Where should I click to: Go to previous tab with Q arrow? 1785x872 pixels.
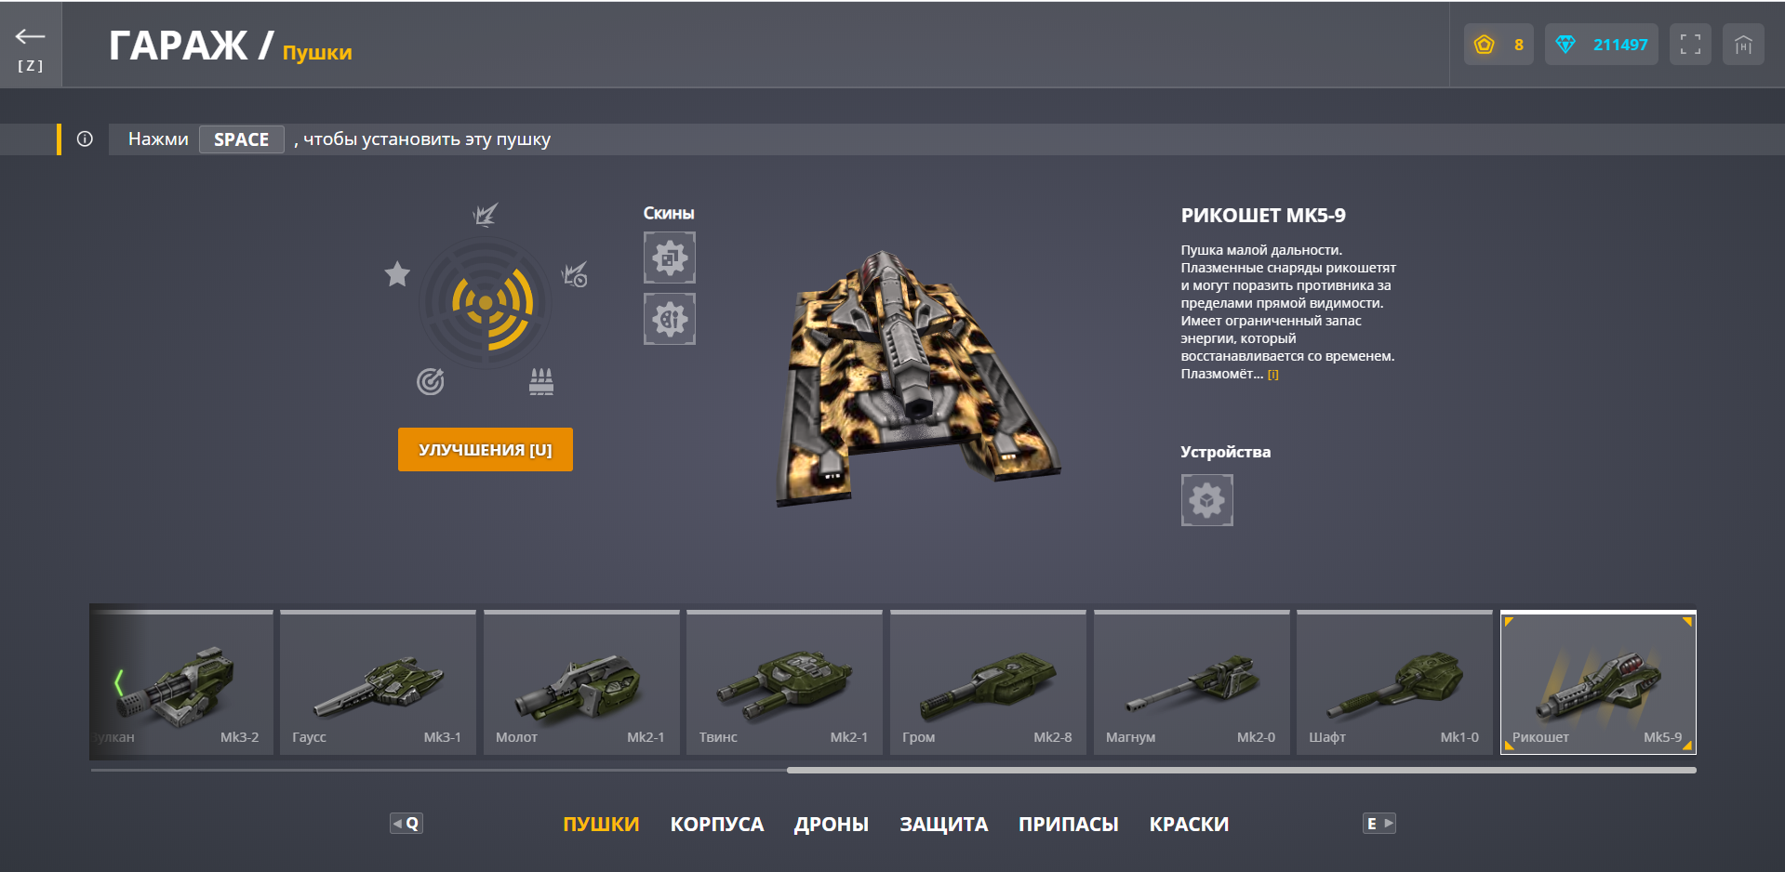click(406, 824)
